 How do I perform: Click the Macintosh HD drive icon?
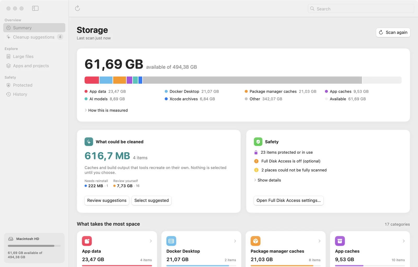(11, 239)
